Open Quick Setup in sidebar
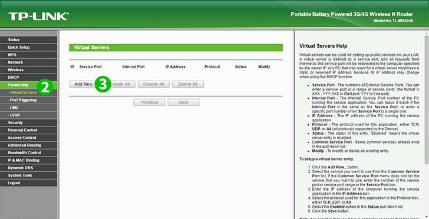The image size is (429, 219). 29,47
